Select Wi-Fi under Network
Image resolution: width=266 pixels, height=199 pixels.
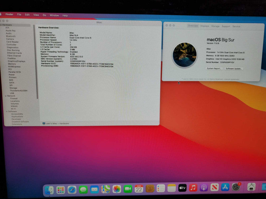(13, 109)
